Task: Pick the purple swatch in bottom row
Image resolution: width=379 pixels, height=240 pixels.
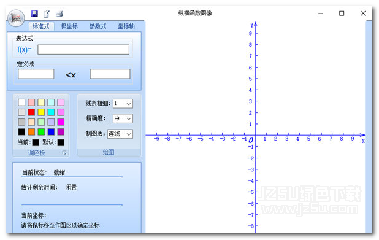Action: pyautogui.click(x=61, y=132)
